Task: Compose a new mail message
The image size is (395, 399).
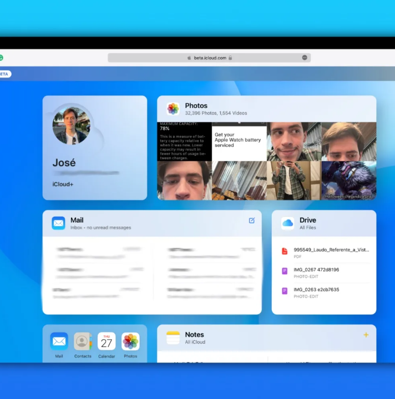Action: pos(252,221)
